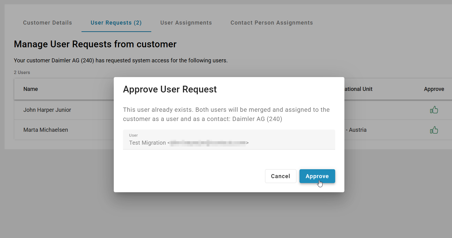Approve John Harper Junior via thumbs-up icon

(434, 110)
